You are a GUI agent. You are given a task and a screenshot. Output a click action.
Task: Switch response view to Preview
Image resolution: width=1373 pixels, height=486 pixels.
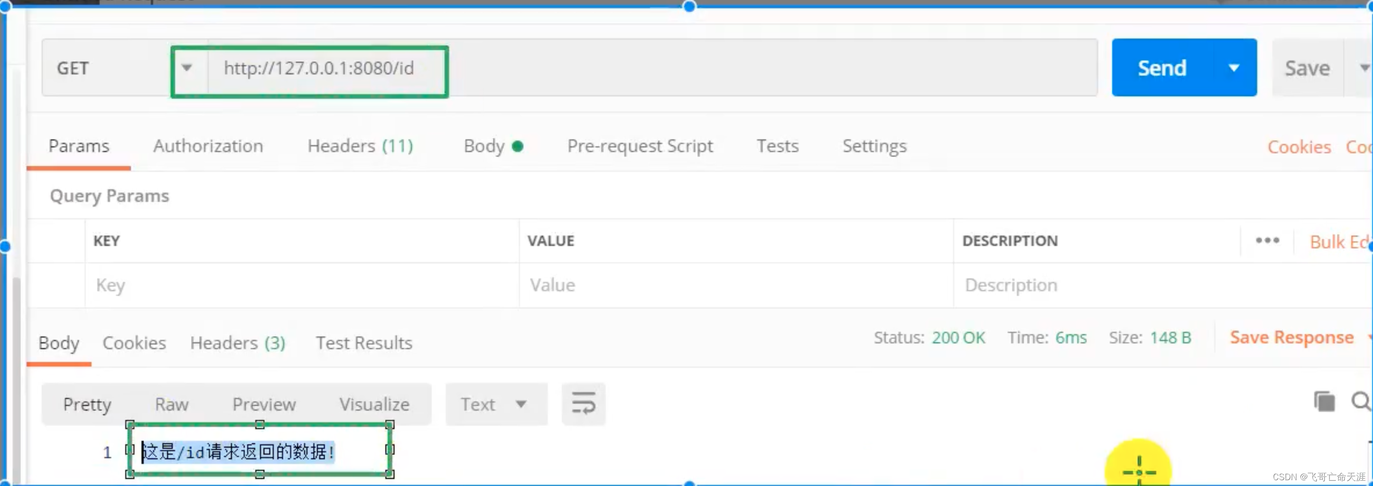click(264, 404)
